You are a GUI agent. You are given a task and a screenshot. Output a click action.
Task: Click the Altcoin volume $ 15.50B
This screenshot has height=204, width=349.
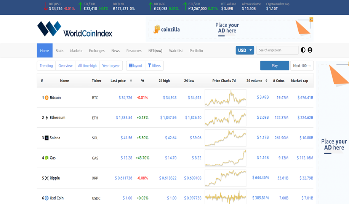[251, 6]
